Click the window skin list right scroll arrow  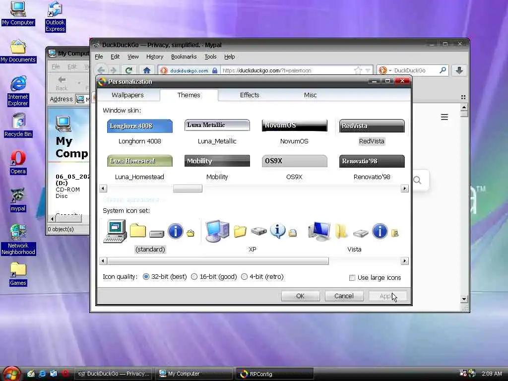click(404, 188)
